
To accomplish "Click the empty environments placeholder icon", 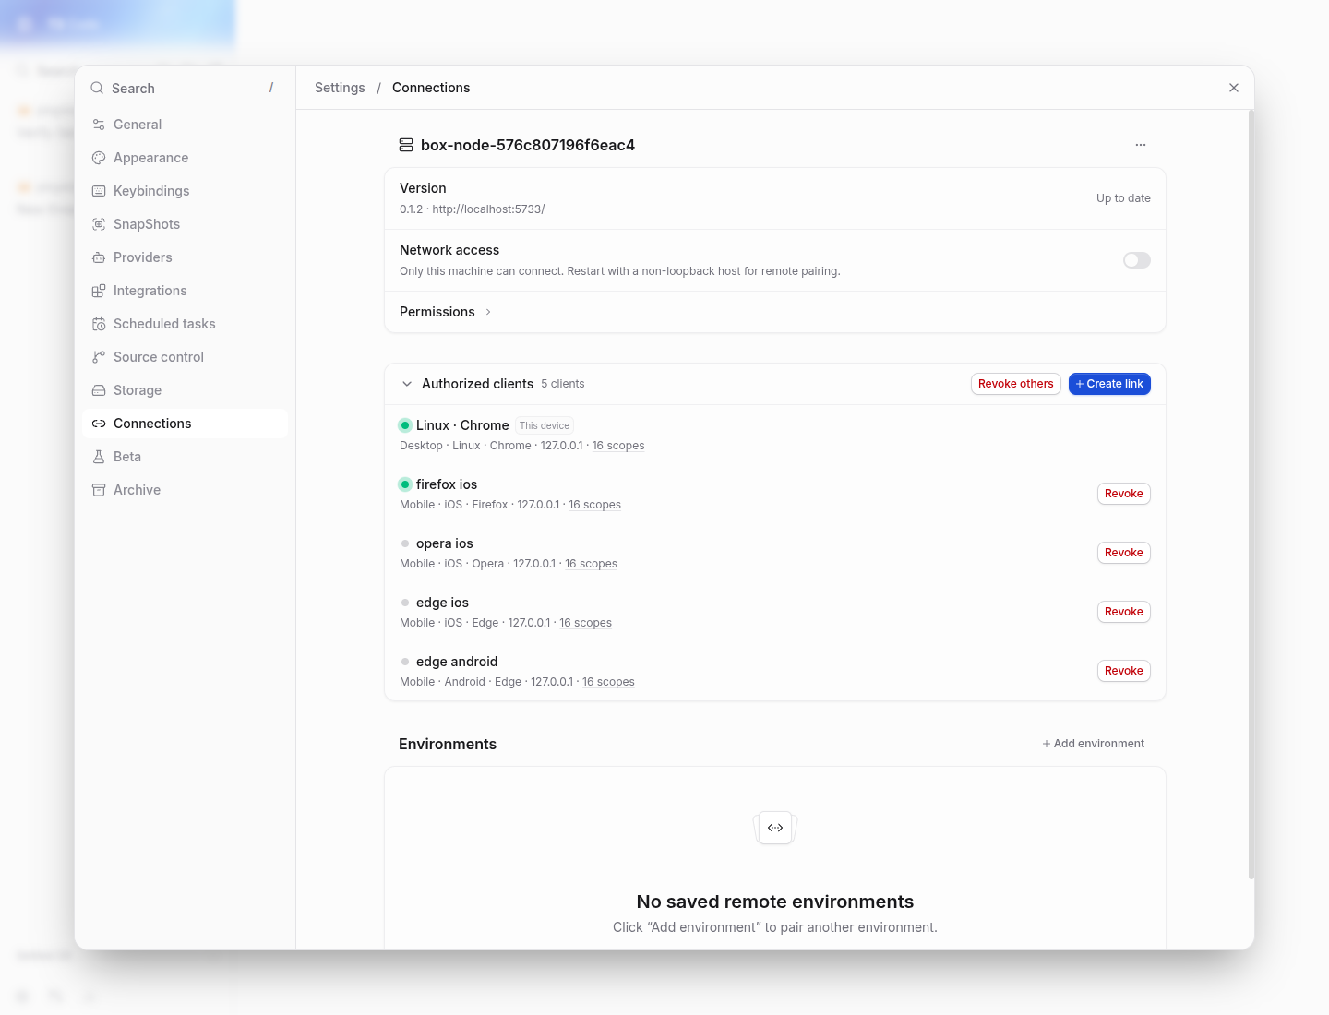I will pos(775,828).
